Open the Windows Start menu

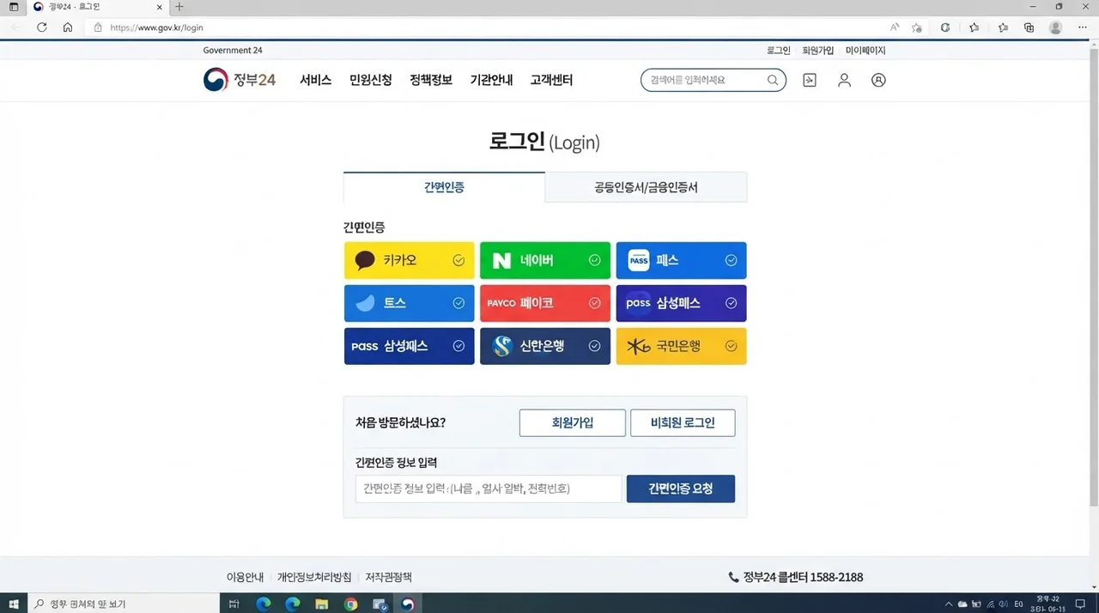click(x=15, y=604)
